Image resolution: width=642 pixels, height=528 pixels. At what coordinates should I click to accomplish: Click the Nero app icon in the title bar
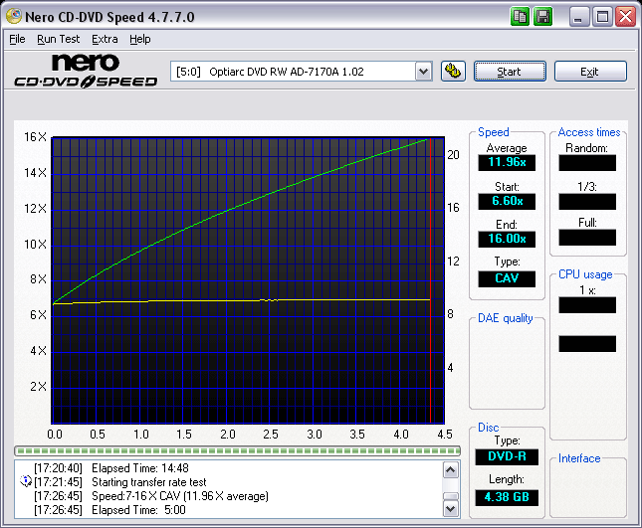point(14,16)
